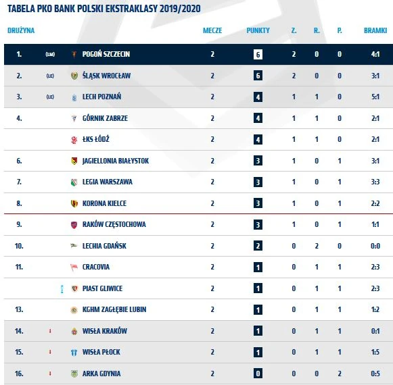This screenshot has height=385, width=393.
Task: Click the Śląsk Wrocław club crest
Action: [x=74, y=76]
